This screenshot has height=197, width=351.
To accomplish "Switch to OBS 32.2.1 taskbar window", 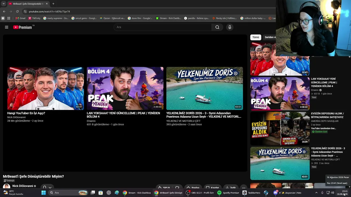I will 200,193.
